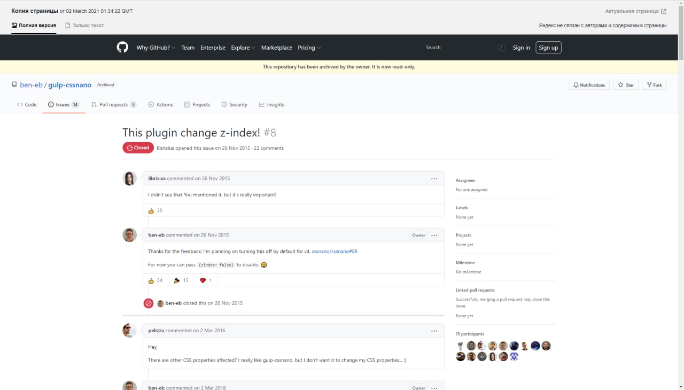Open the Pull requests tab
Viewport: 684px width, 390px height.
[x=114, y=105]
